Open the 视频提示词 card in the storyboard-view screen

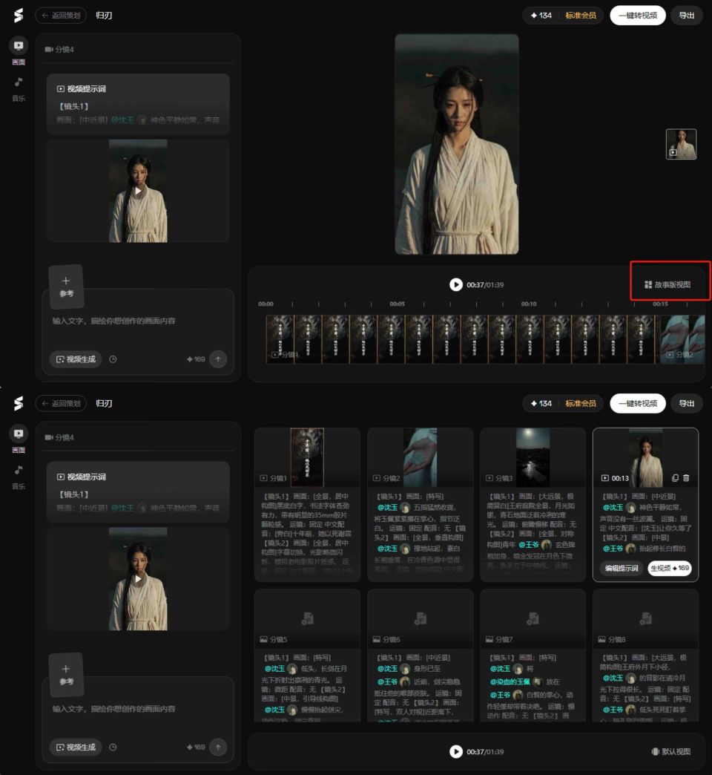click(138, 492)
